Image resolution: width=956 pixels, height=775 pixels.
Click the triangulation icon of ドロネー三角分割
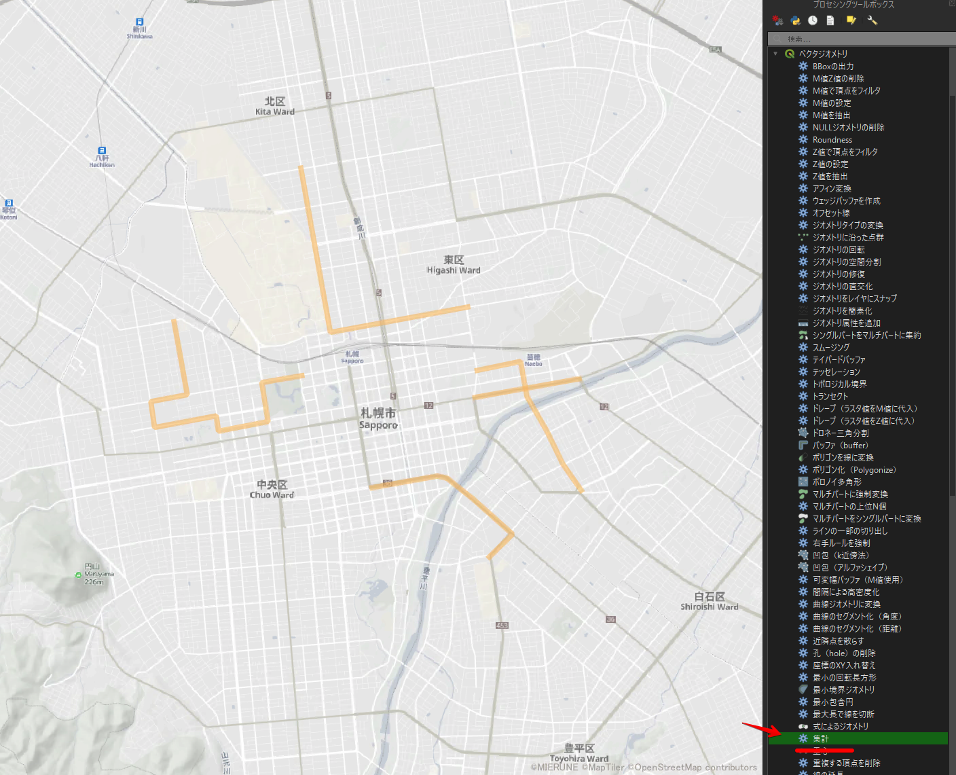(803, 433)
